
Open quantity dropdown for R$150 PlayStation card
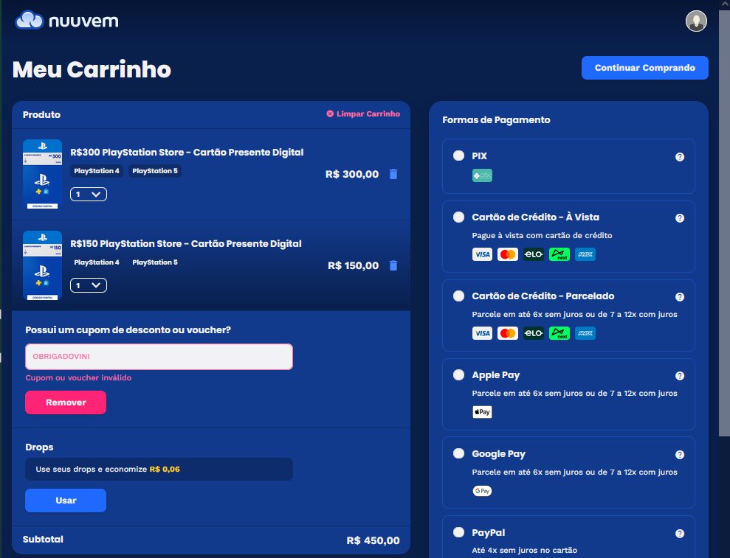[x=89, y=285]
